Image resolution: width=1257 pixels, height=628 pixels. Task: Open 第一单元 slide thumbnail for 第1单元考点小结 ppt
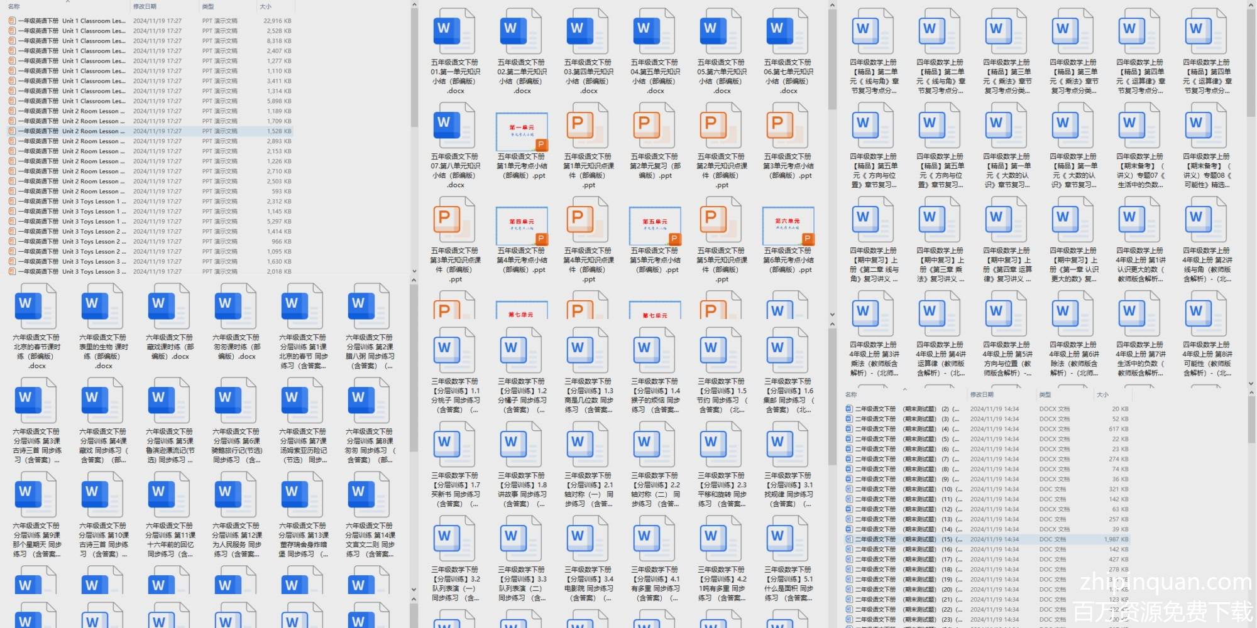[522, 131]
